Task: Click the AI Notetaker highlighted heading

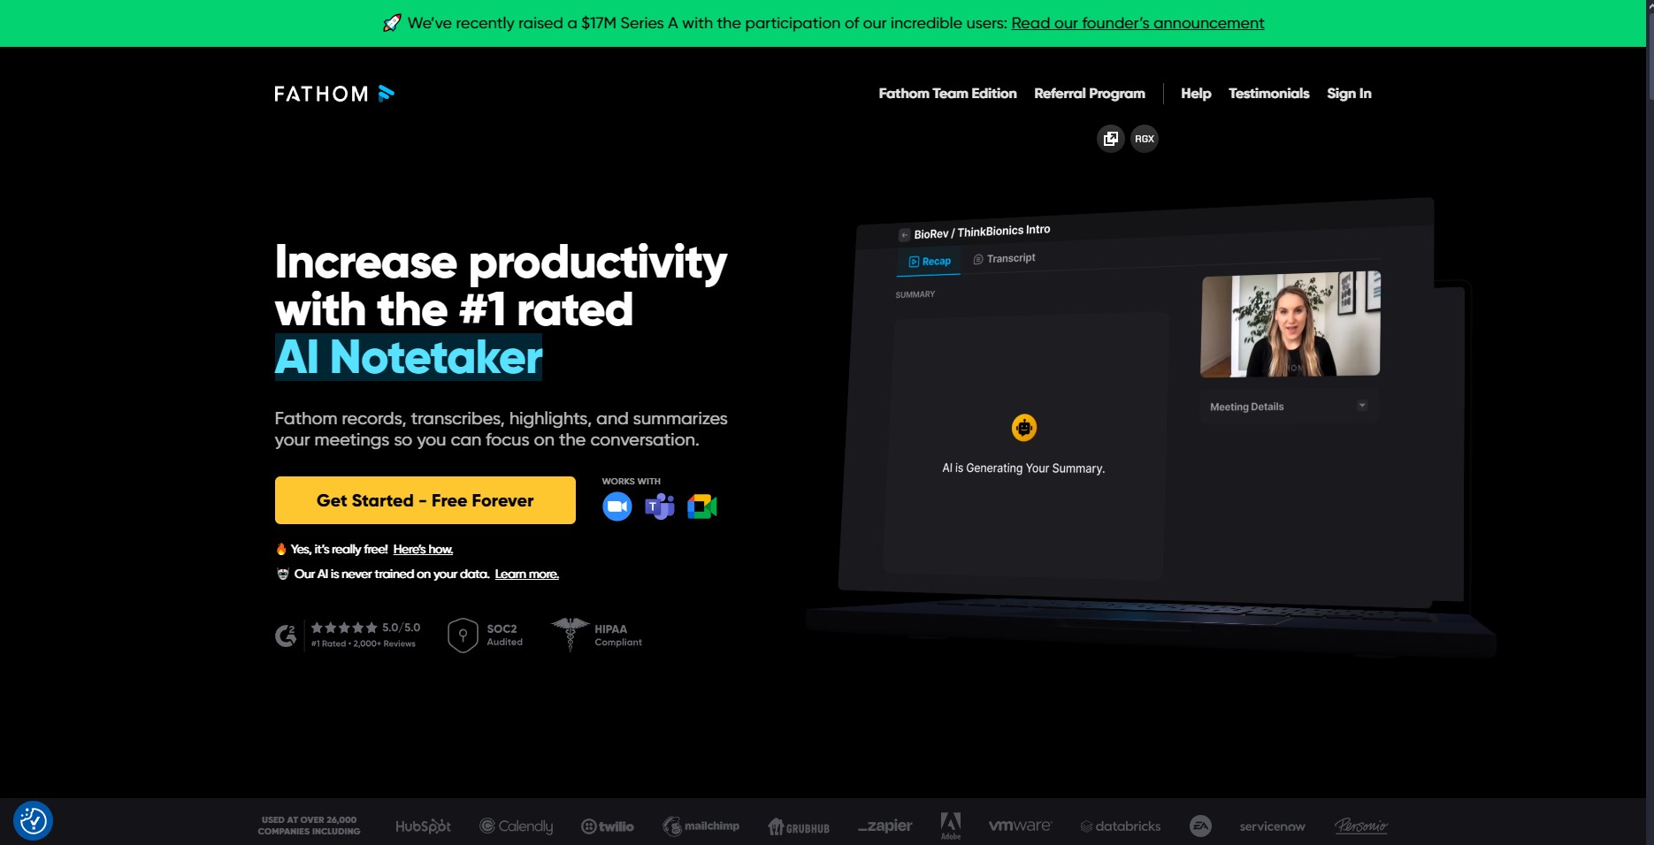Action: [x=409, y=357]
